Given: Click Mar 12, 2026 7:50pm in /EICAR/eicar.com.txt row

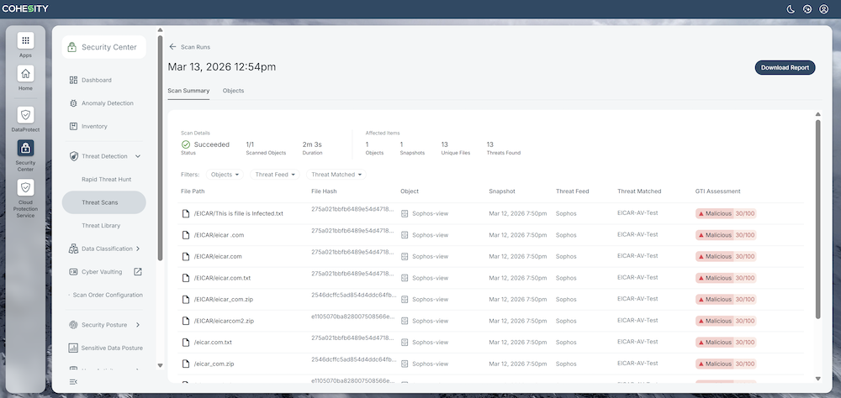Looking at the screenshot, I should pyautogui.click(x=517, y=278).
